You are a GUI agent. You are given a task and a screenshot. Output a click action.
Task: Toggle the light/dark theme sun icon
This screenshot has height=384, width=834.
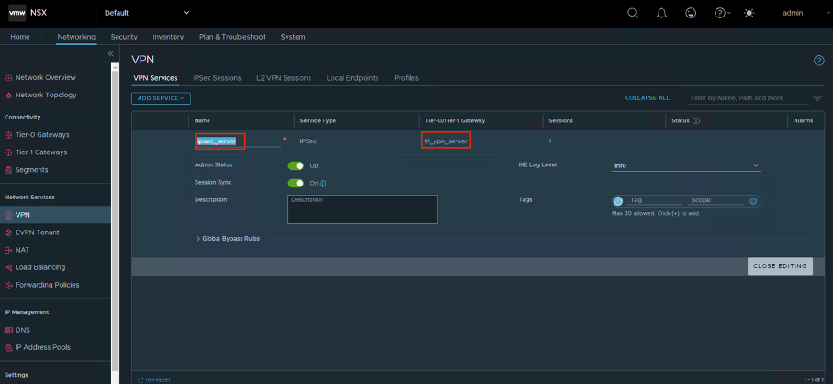(749, 13)
